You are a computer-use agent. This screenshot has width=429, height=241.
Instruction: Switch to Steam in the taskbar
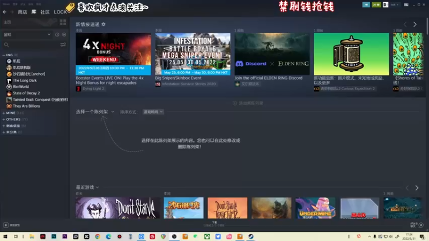point(250,236)
